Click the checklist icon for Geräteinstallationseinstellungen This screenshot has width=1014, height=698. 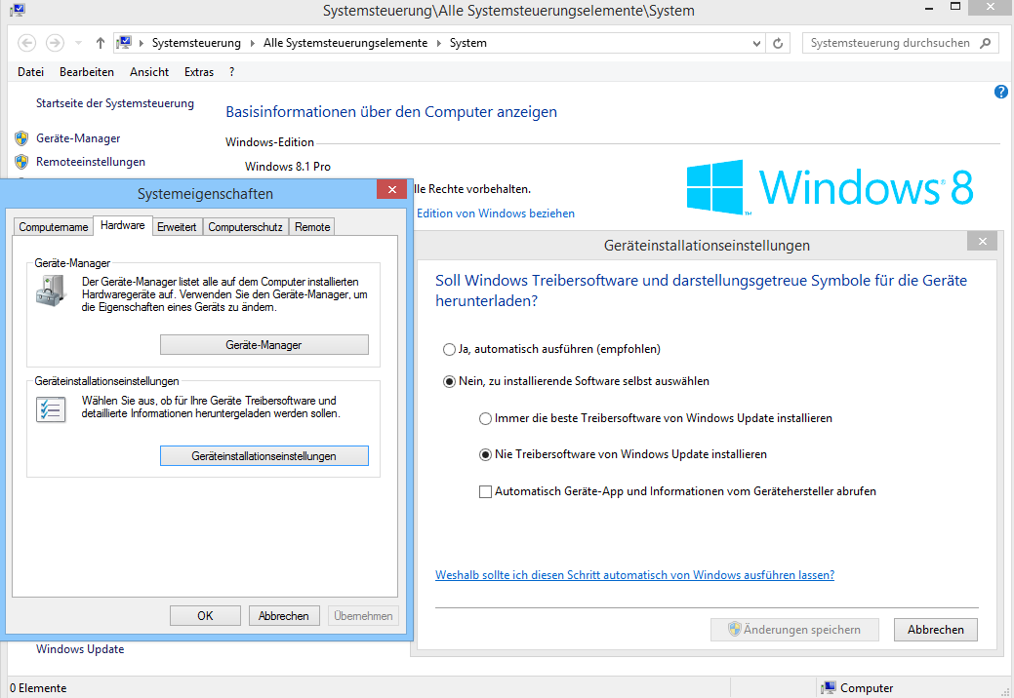tap(51, 409)
